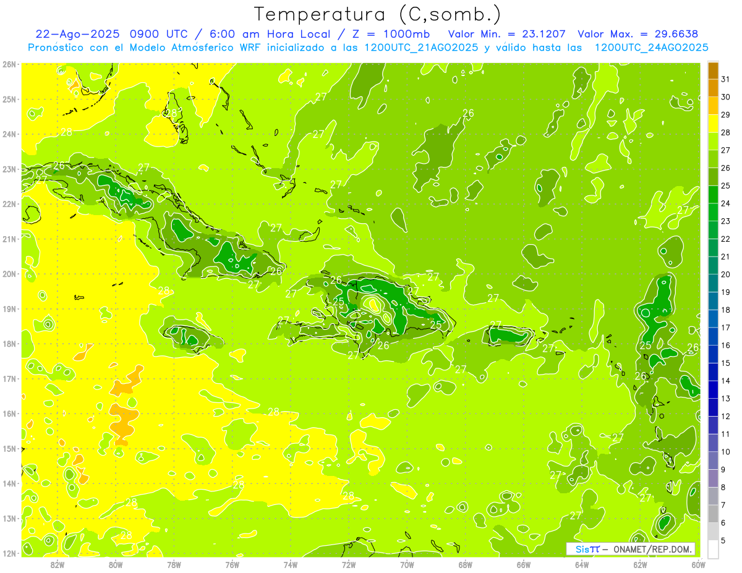Click the "60W" longitude axis label
The width and height of the screenshot is (742, 573).
tap(698, 565)
